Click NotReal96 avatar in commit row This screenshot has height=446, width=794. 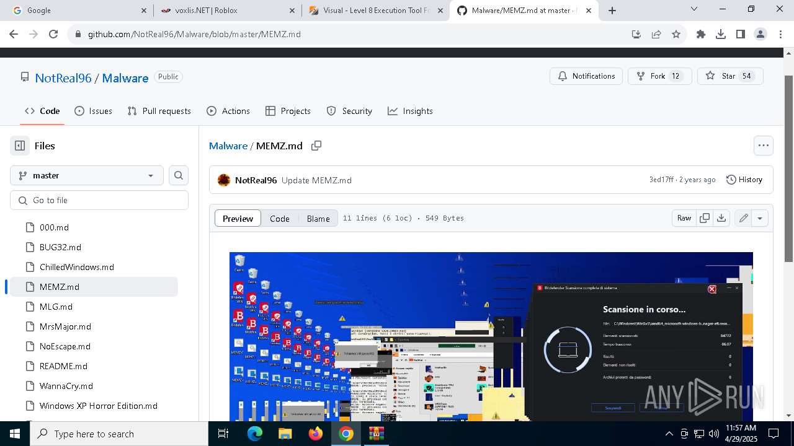tap(224, 180)
